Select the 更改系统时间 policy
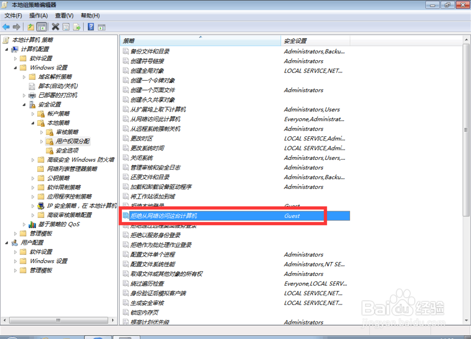471x339 pixels. [x=147, y=148]
